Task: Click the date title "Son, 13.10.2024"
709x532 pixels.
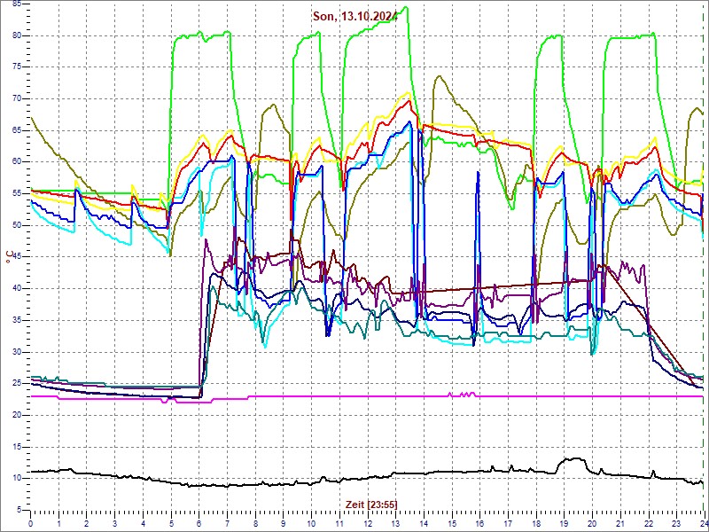Action: (355, 17)
